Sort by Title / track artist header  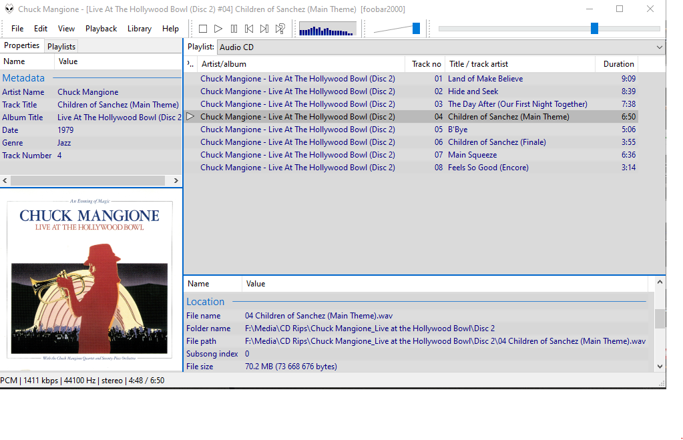(520, 64)
